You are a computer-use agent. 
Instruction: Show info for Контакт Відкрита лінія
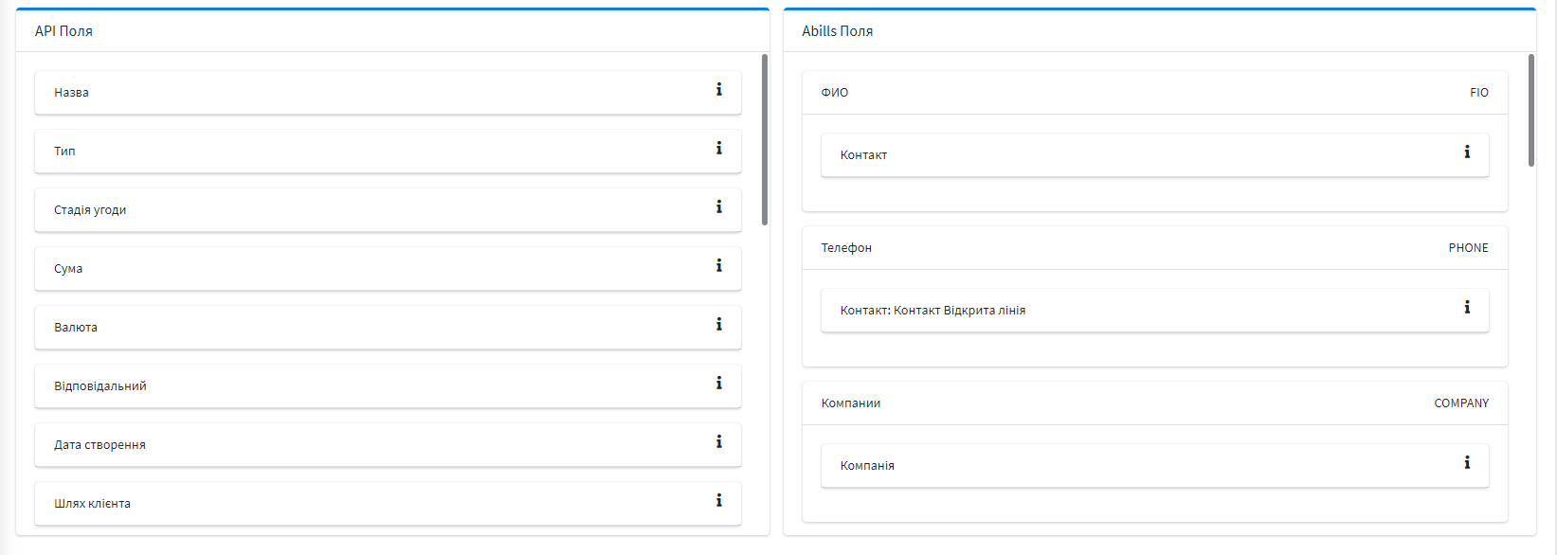(1467, 308)
